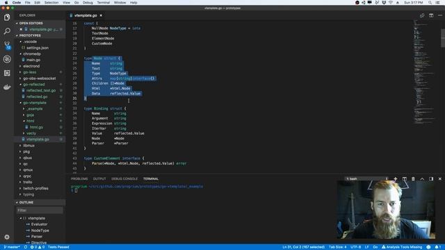The height and width of the screenshot is (250, 445).
Task: Close vtemplate.go under Open Editors
Action: click(21, 29)
